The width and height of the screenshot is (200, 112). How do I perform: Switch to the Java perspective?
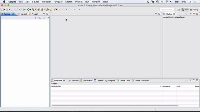coord(185,10)
